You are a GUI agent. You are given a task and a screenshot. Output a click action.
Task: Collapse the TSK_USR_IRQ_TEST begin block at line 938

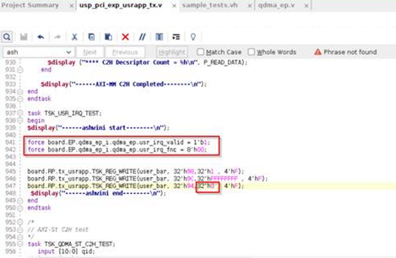coord(20,121)
